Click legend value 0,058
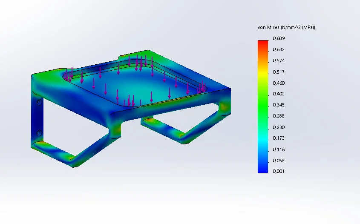The width and height of the screenshot is (360, 224). pyautogui.click(x=279, y=161)
